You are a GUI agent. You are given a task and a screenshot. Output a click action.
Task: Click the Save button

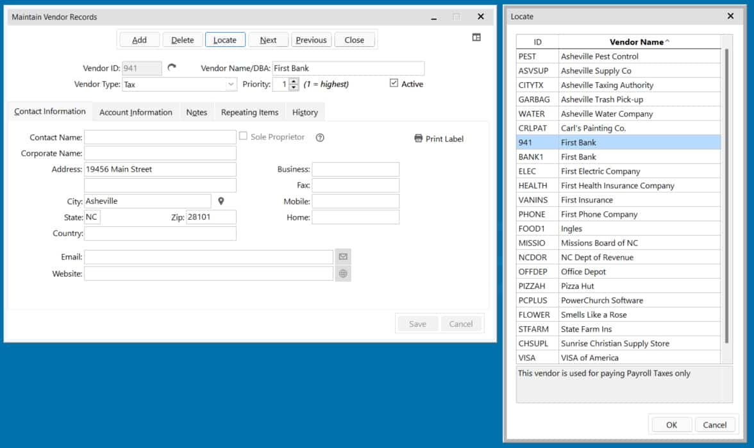point(417,324)
